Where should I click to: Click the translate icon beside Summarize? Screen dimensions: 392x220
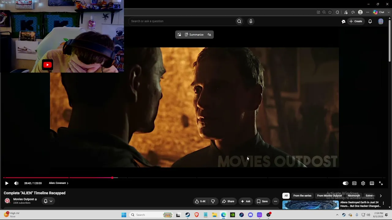point(209,35)
